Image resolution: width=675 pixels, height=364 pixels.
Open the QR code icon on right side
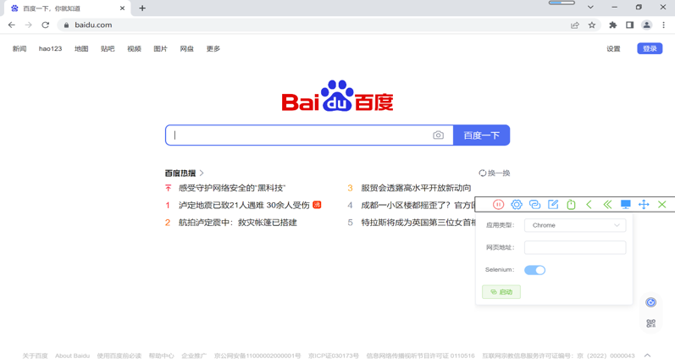pyautogui.click(x=650, y=323)
